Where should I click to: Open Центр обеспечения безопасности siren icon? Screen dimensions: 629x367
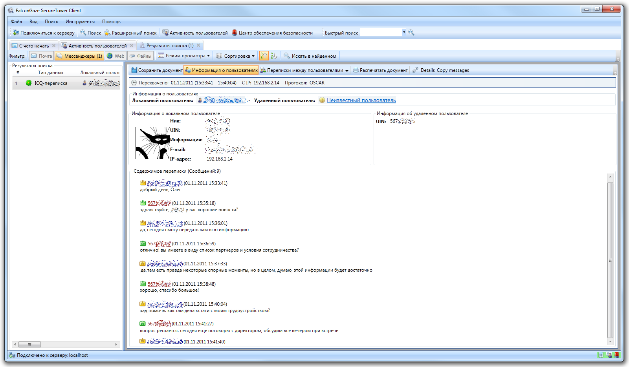[x=235, y=33]
